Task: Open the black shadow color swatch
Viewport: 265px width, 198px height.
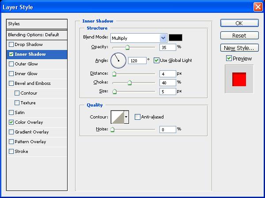Action: (176, 38)
